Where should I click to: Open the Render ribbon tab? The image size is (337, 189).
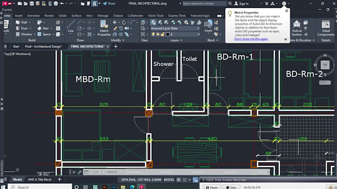49,16
